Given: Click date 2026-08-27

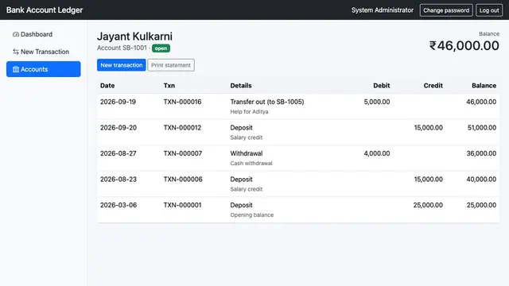Looking at the screenshot, I should (119, 153).
